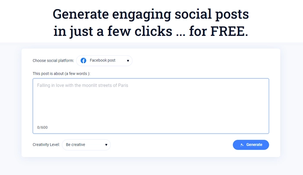This screenshot has width=303, height=175.
Task: Click the "(a few words)" hint text
Action: 77,74
